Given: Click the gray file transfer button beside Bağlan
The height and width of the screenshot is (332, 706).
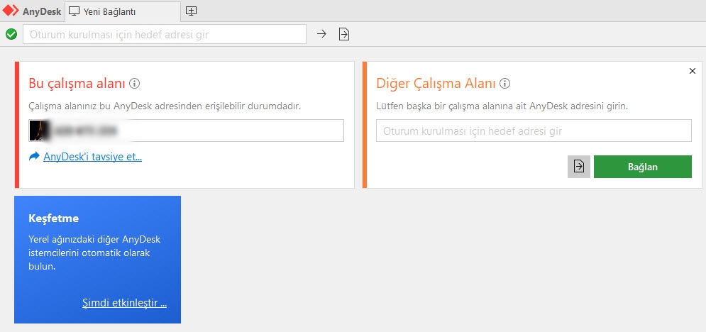Looking at the screenshot, I should [x=579, y=167].
